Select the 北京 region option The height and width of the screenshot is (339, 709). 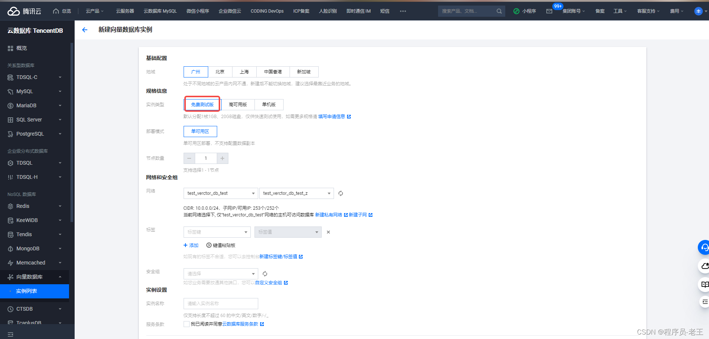220,72
